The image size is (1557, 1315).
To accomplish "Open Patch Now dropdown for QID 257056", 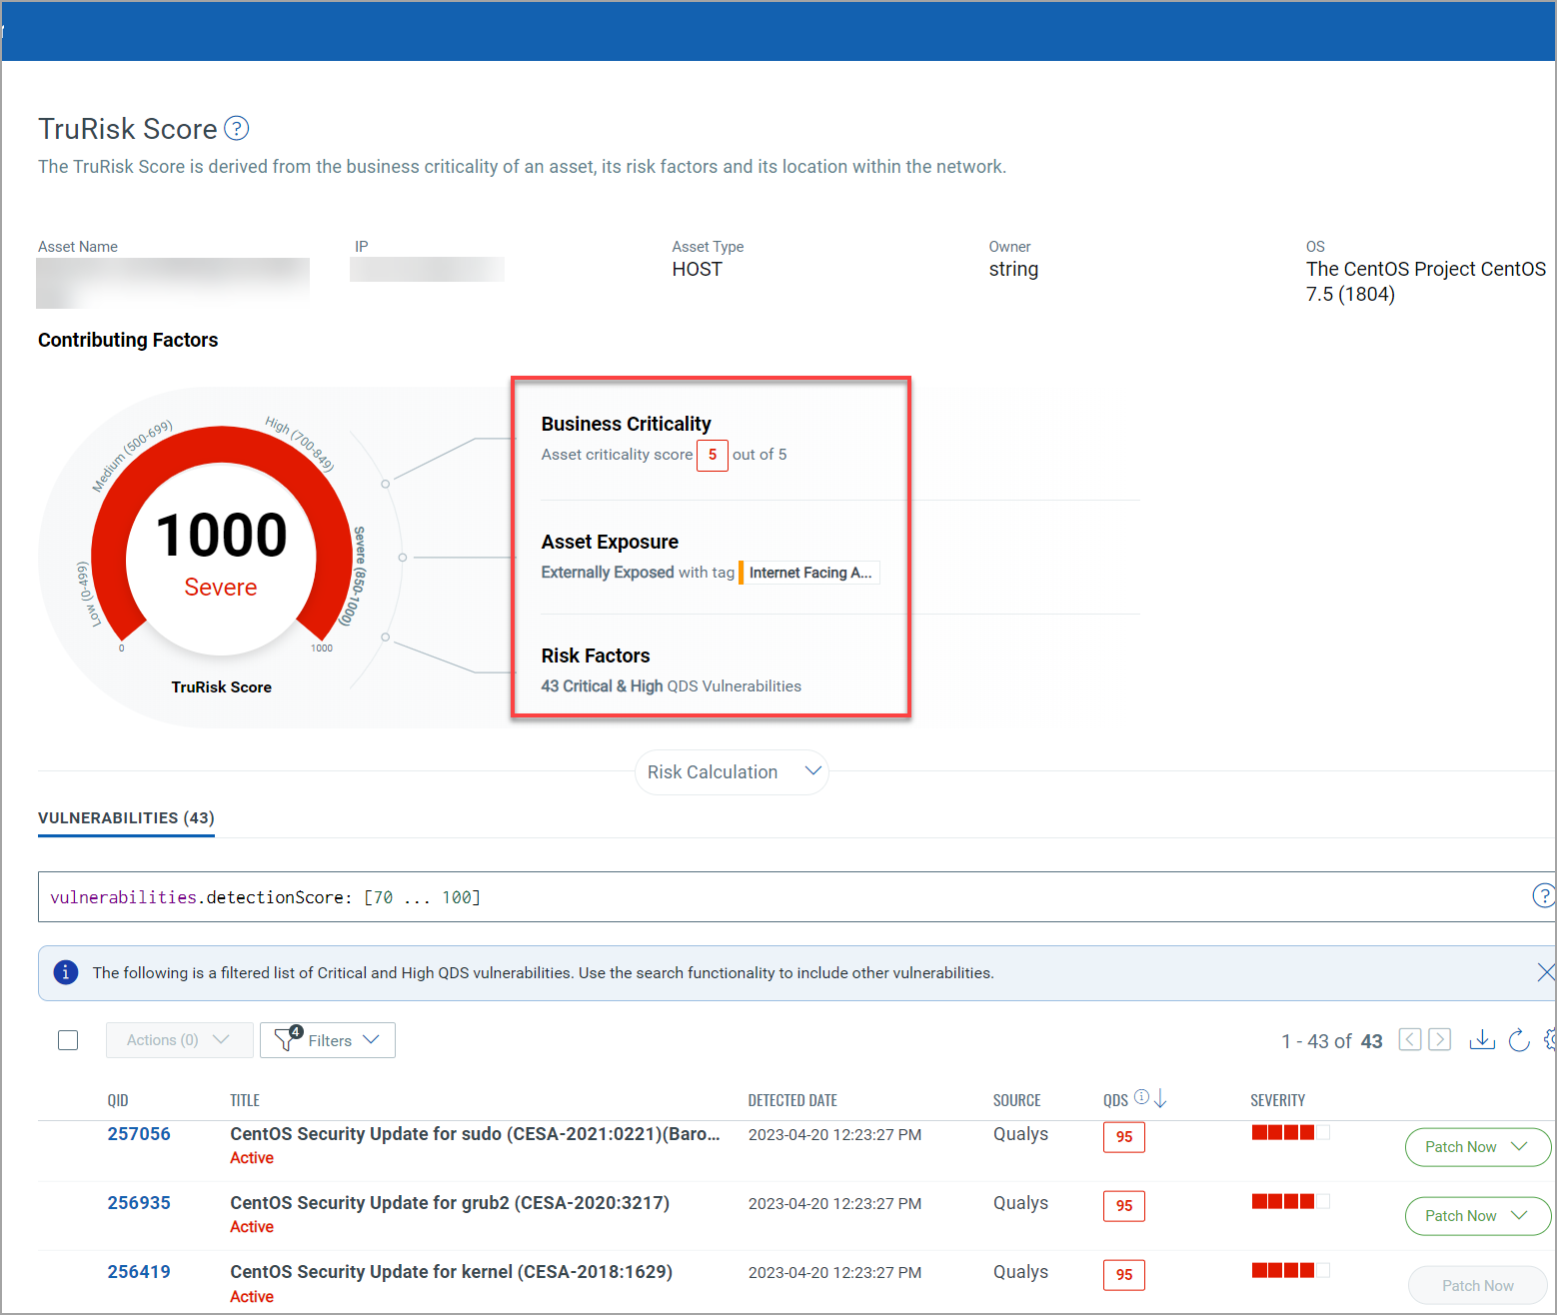I will [1478, 1147].
